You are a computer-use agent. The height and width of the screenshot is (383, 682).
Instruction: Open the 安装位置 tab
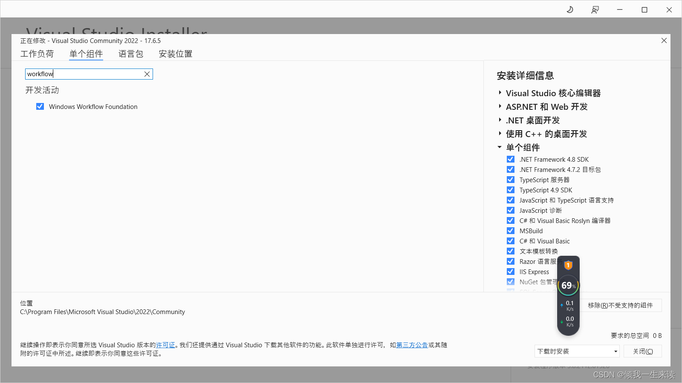click(176, 54)
